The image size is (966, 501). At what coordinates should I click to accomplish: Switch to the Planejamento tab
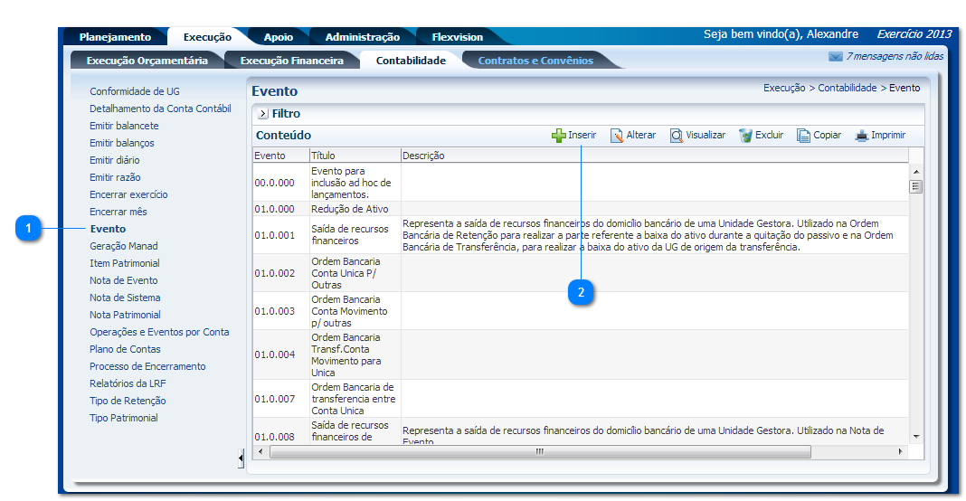click(x=115, y=37)
